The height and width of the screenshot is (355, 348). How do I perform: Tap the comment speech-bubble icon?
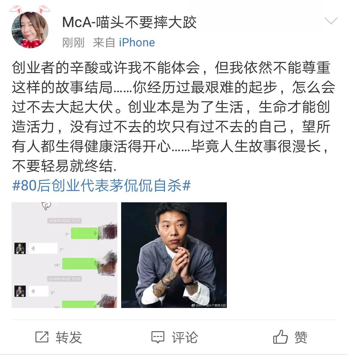coord(158,337)
